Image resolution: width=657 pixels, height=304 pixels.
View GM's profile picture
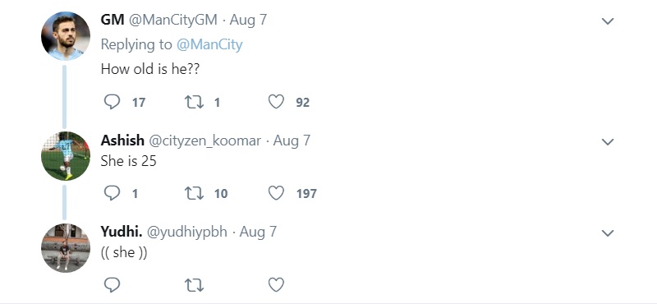click(66, 36)
